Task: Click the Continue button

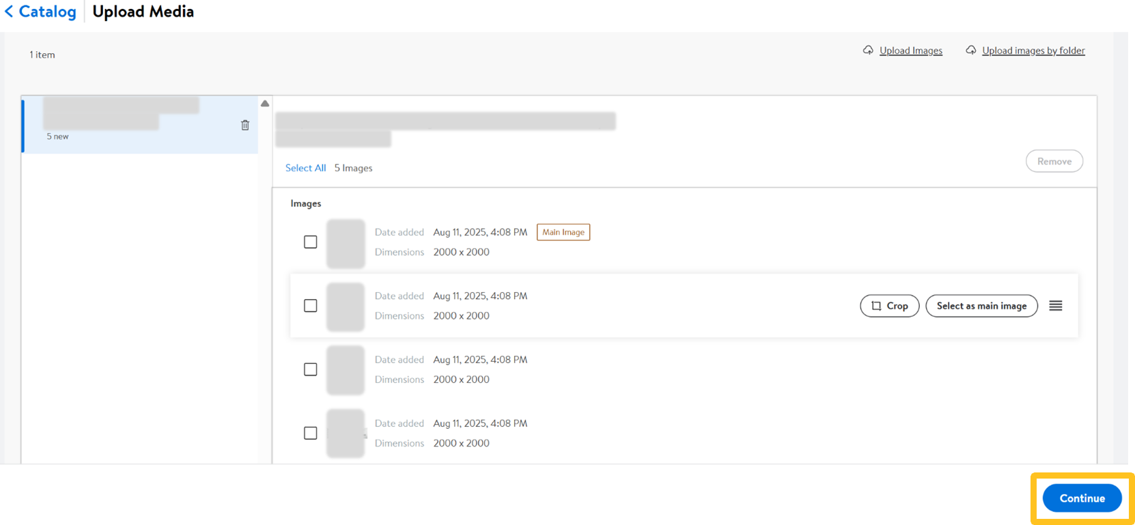Action: (1082, 498)
